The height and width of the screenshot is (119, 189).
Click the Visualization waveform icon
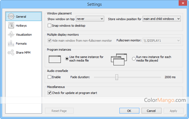pyautogui.click(x=11, y=35)
